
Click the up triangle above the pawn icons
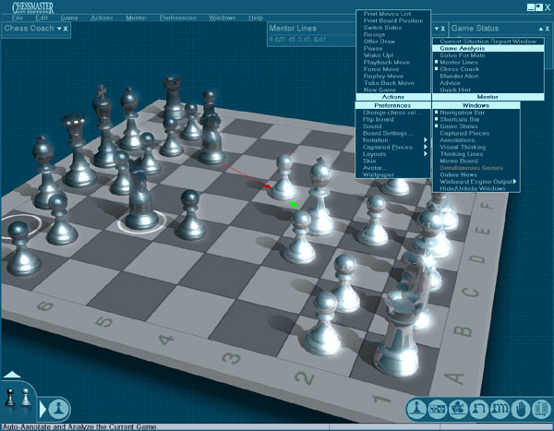pyautogui.click(x=12, y=375)
